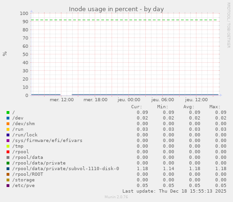Click the graph title 'Inode usage in percent - by day'
The image size is (233, 202).
(116, 9)
